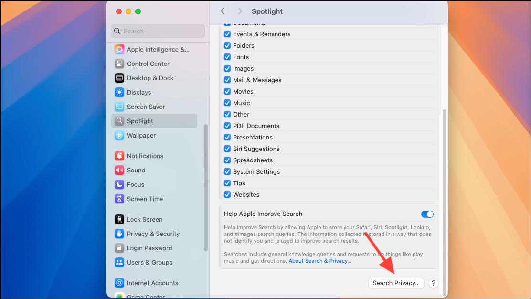Select Displays label in sidebar
Viewport: 531px width, 299px height.
[139, 93]
